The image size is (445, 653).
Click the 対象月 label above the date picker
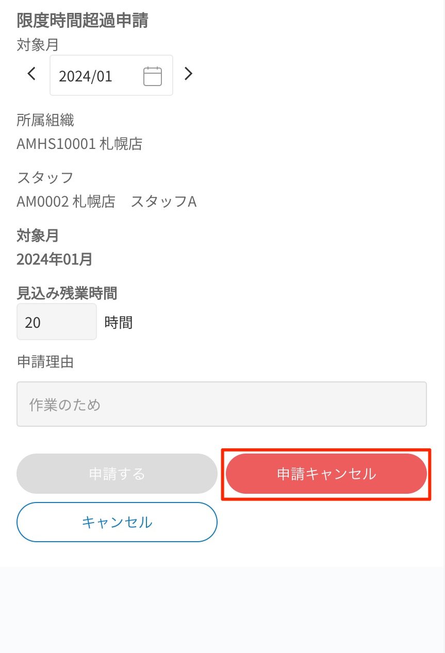point(38,45)
